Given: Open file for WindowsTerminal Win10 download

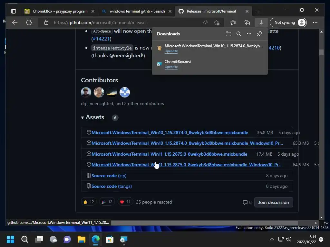Looking at the screenshot, I should (x=171, y=51).
